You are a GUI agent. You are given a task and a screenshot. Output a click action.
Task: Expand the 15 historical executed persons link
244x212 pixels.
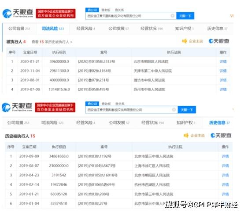52,42
